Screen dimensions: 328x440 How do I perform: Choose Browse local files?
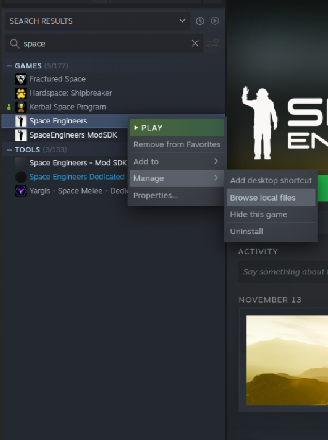(271, 198)
